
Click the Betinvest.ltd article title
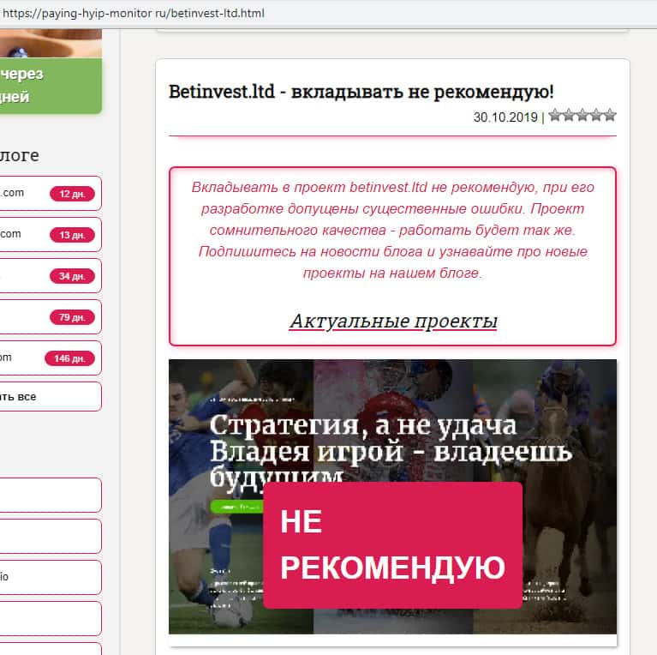[361, 92]
